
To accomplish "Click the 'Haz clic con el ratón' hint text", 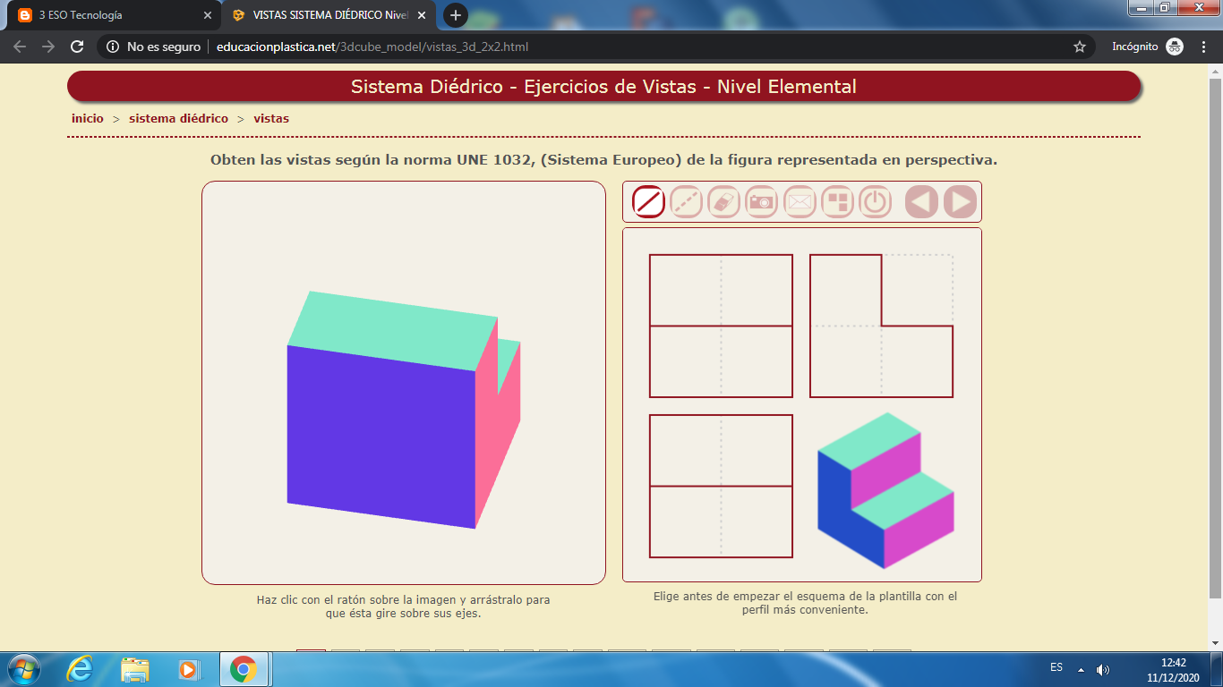I will (403, 606).
